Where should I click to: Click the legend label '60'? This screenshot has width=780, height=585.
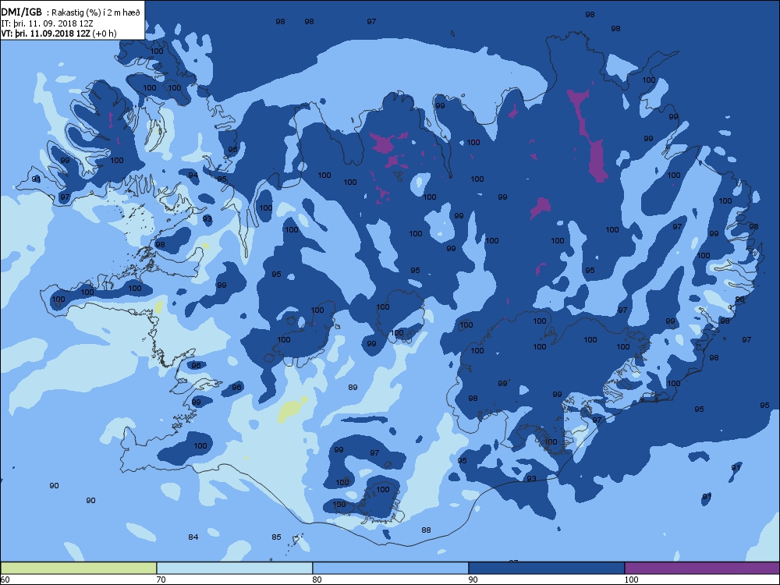click(5, 580)
